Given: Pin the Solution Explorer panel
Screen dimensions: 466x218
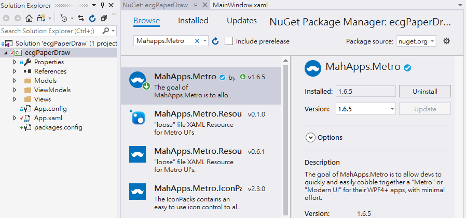Looking at the screenshot, I should pos(102,5).
